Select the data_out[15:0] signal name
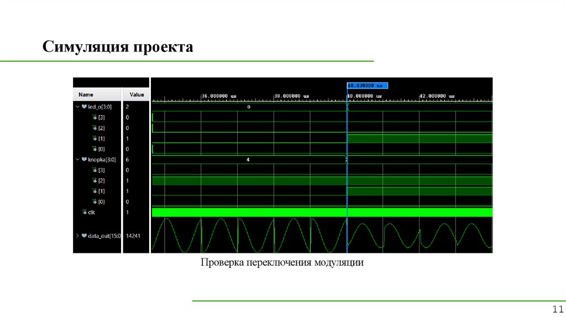Screen dimensions: 566x317 104,236
